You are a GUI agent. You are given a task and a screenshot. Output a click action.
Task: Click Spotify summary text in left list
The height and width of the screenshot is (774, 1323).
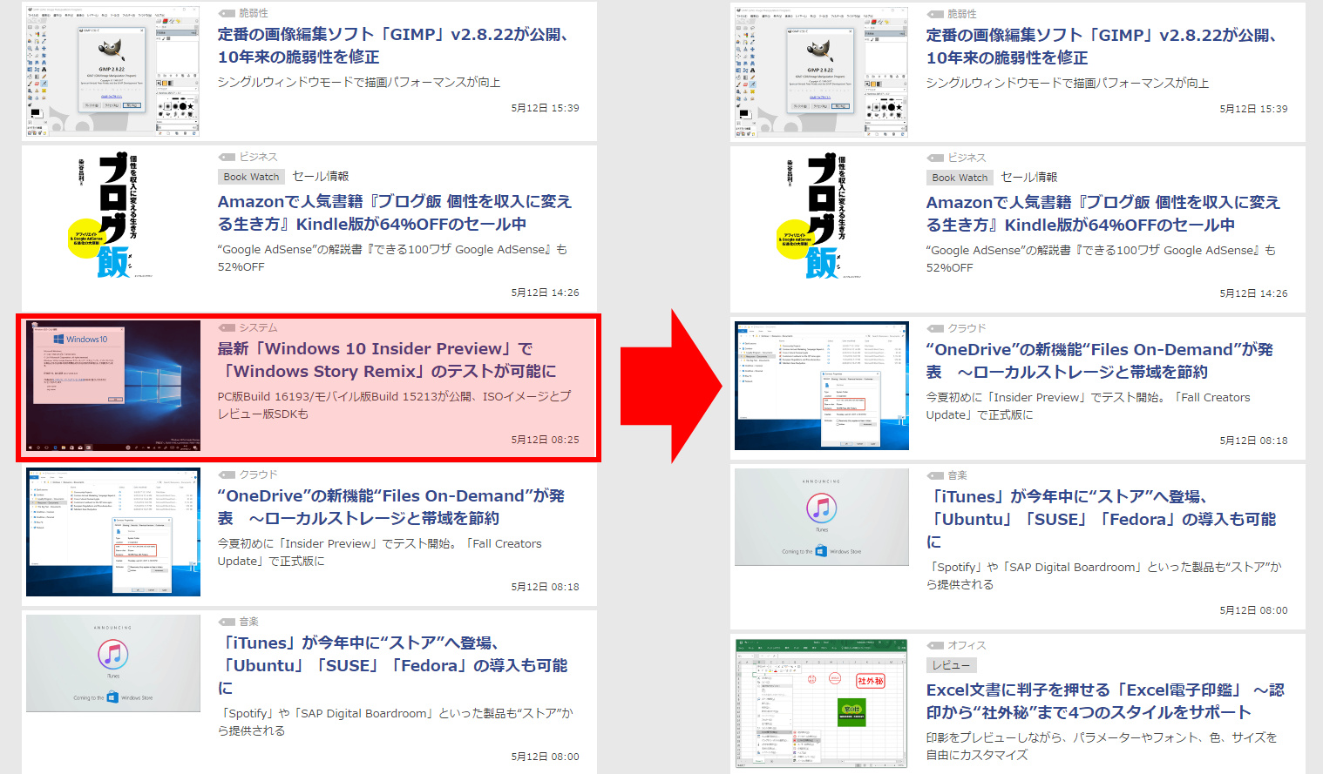[396, 722]
